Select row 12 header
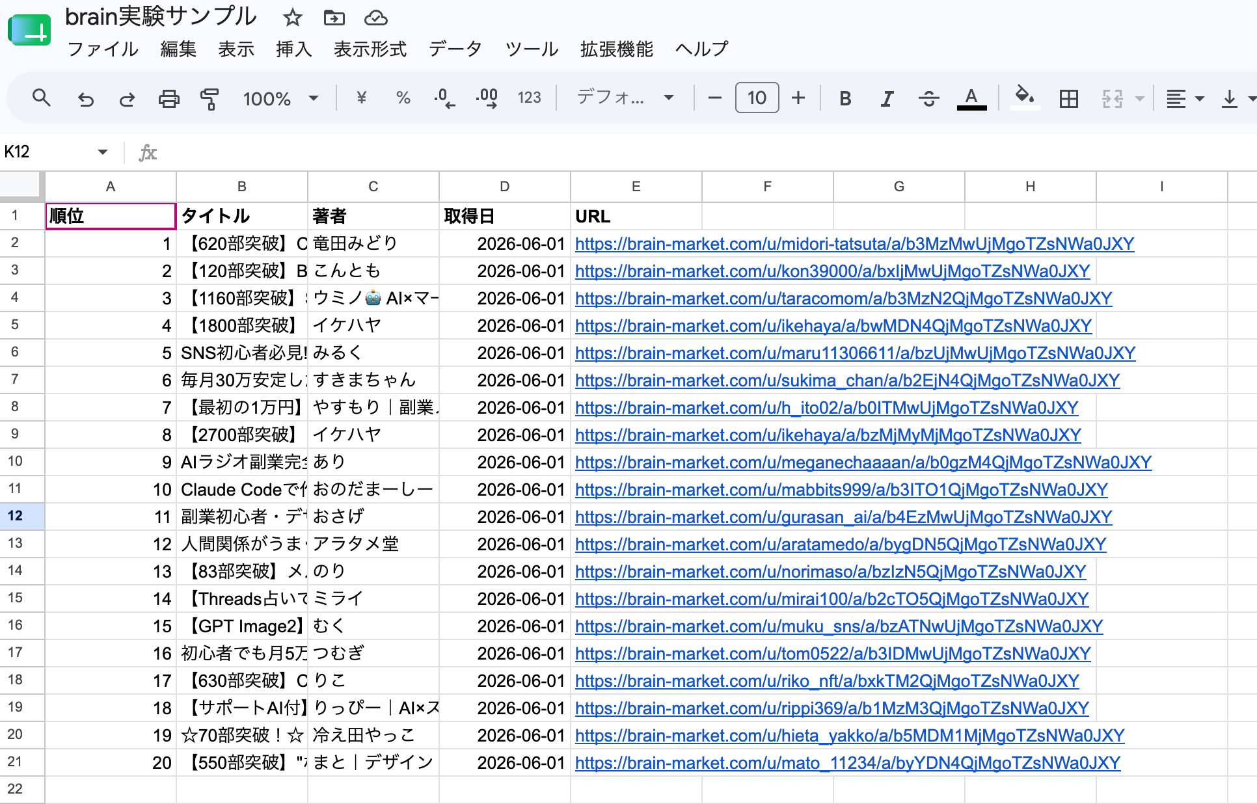Viewport: 1257px width, 804px height. [22, 516]
